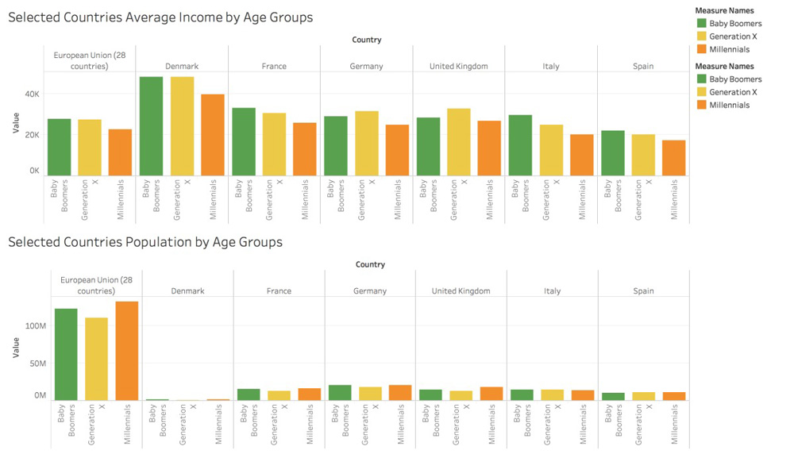Click the Population by Age Groups title
The image size is (794, 454).
point(145,242)
